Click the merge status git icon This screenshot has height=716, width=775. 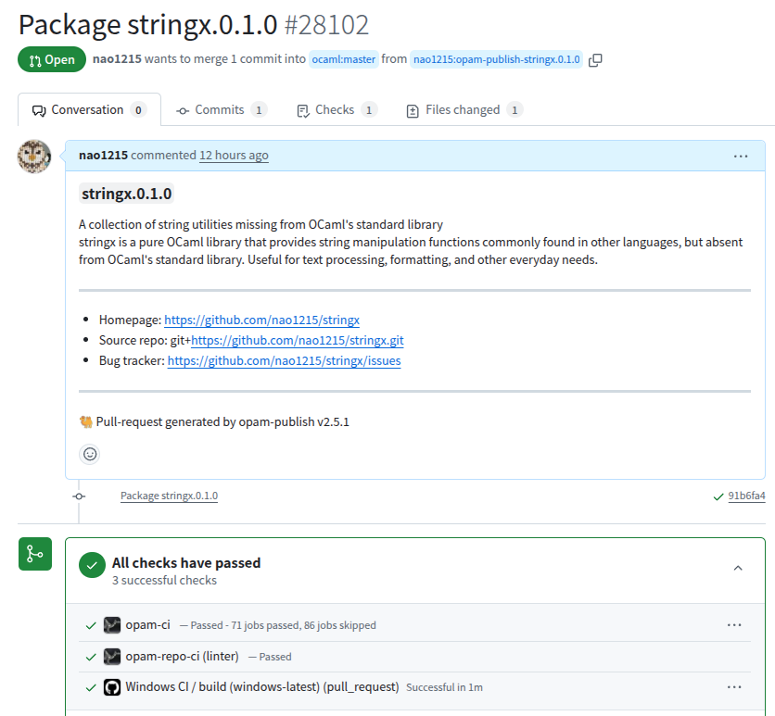tap(34, 554)
